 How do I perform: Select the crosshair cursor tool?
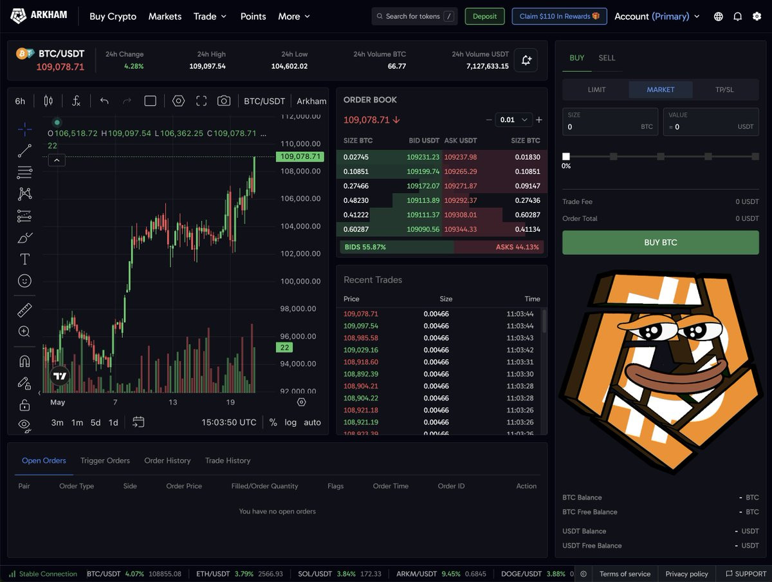pyautogui.click(x=24, y=129)
